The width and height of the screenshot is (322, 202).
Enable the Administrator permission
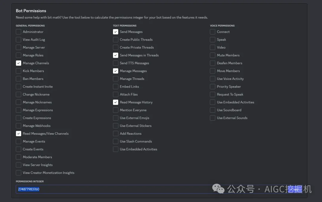(18, 32)
